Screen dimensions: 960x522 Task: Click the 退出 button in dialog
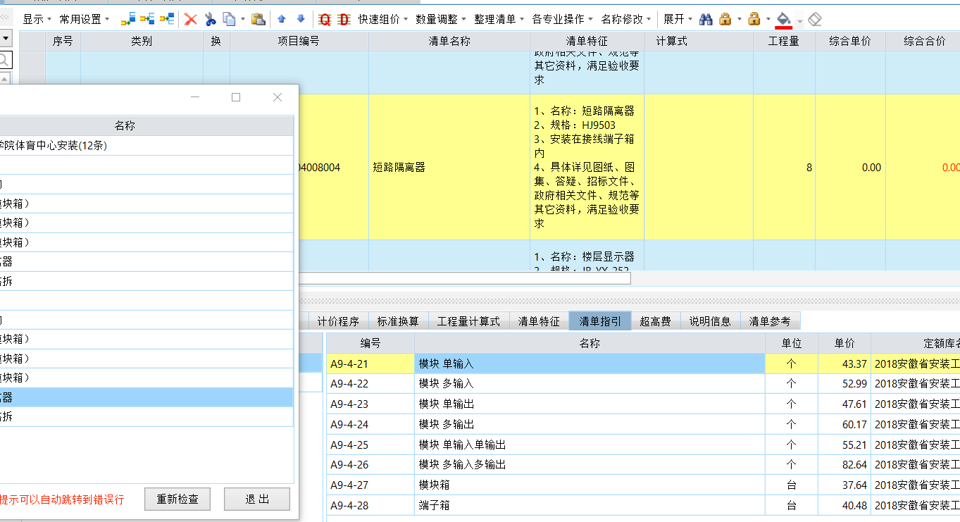click(x=257, y=499)
